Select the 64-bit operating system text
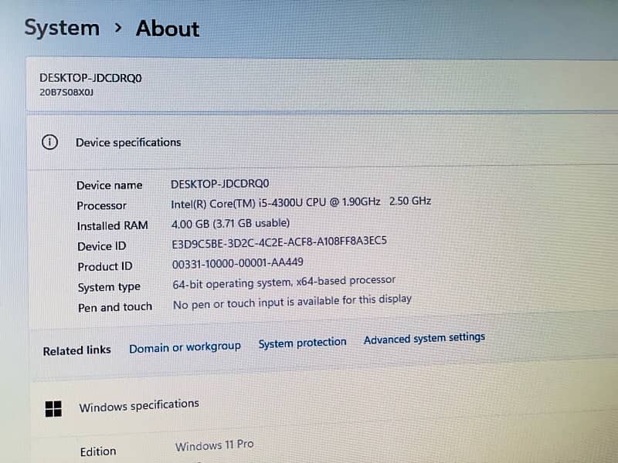 [x=284, y=282]
